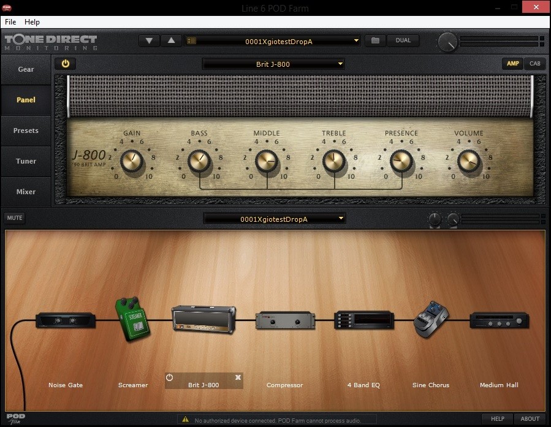This screenshot has height=427, width=551.
Task: Click the Sine Chorus label
Action: click(431, 385)
